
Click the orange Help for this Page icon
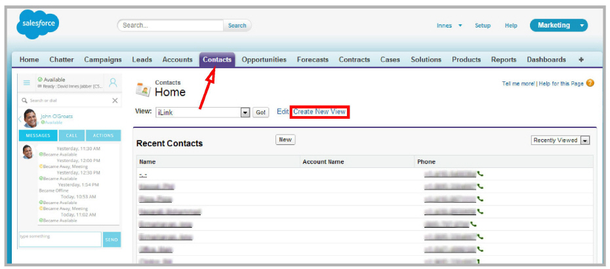[590, 83]
